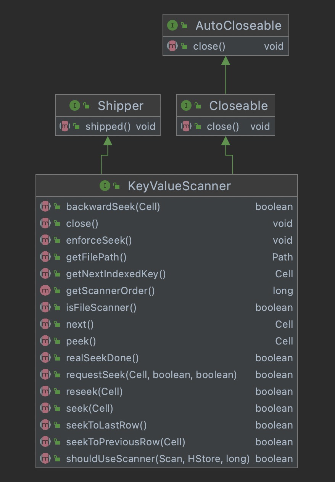
Task: Click the Path return type of getFilePath()
Action: (x=282, y=257)
